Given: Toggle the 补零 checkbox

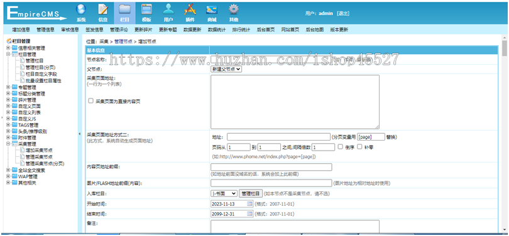Looking at the screenshot, I should [359, 146].
